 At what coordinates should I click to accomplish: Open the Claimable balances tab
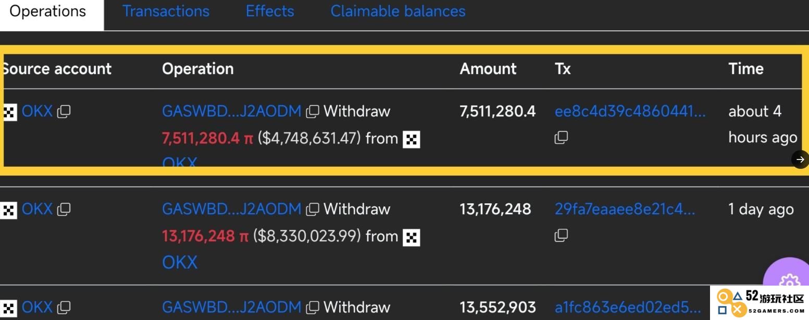398,11
